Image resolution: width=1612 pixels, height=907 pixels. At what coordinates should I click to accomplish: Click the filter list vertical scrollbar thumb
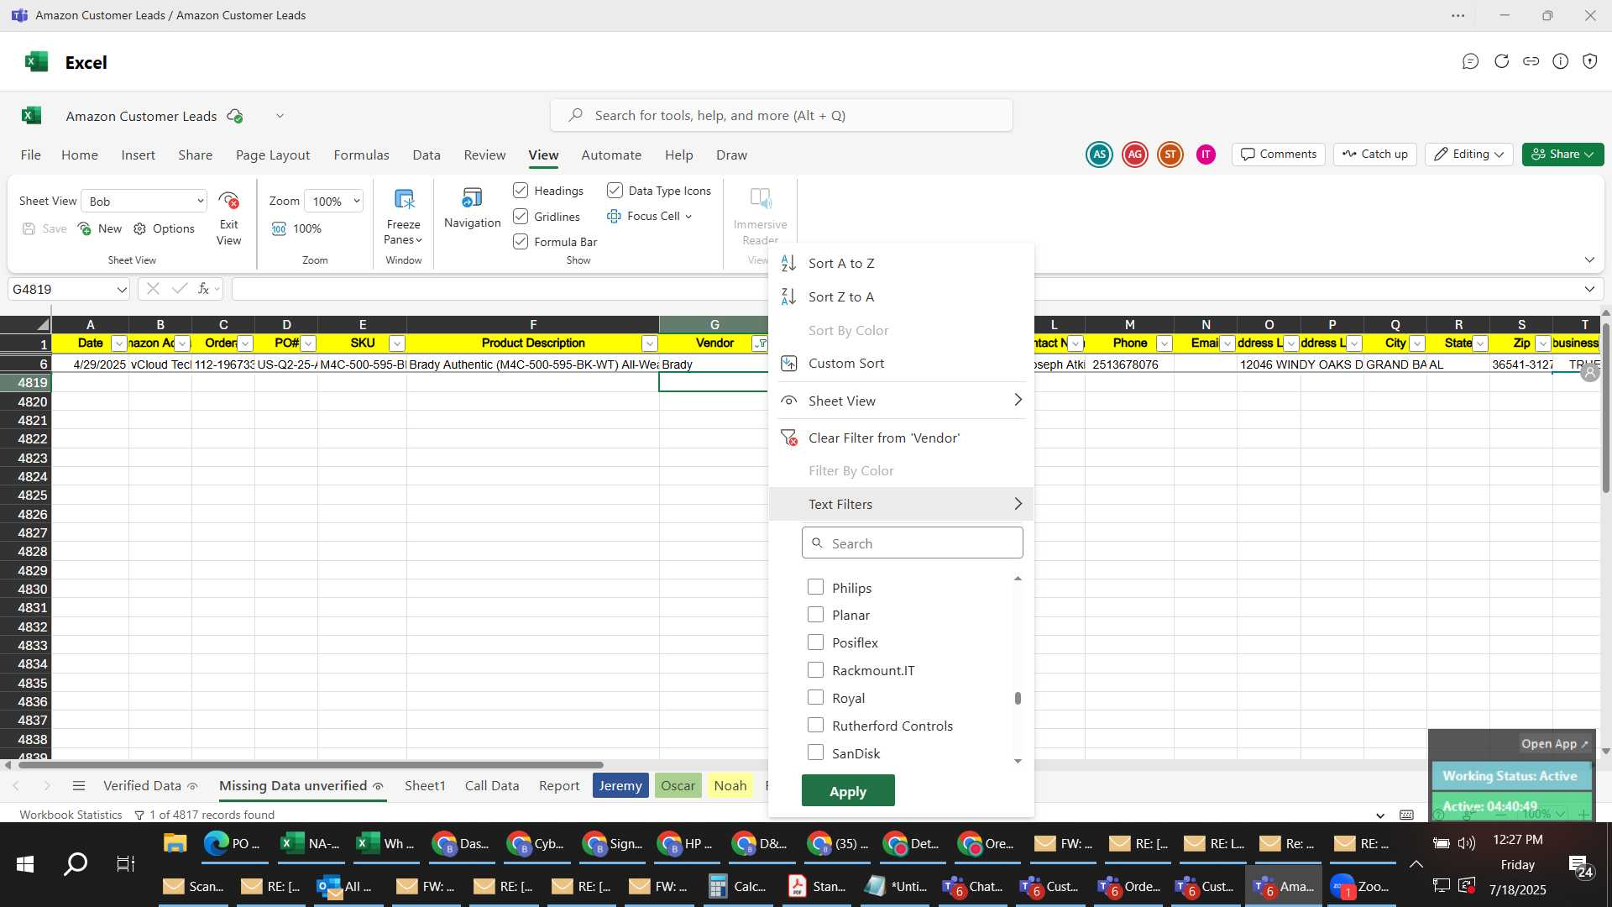click(1018, 698)
